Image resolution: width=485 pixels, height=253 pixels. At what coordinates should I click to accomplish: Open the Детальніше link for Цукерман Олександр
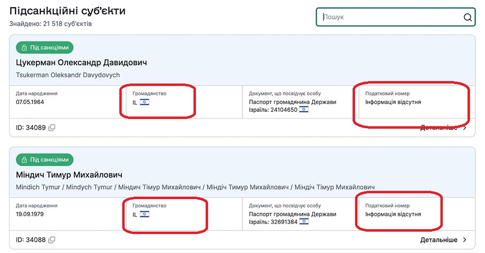(438, 128)
